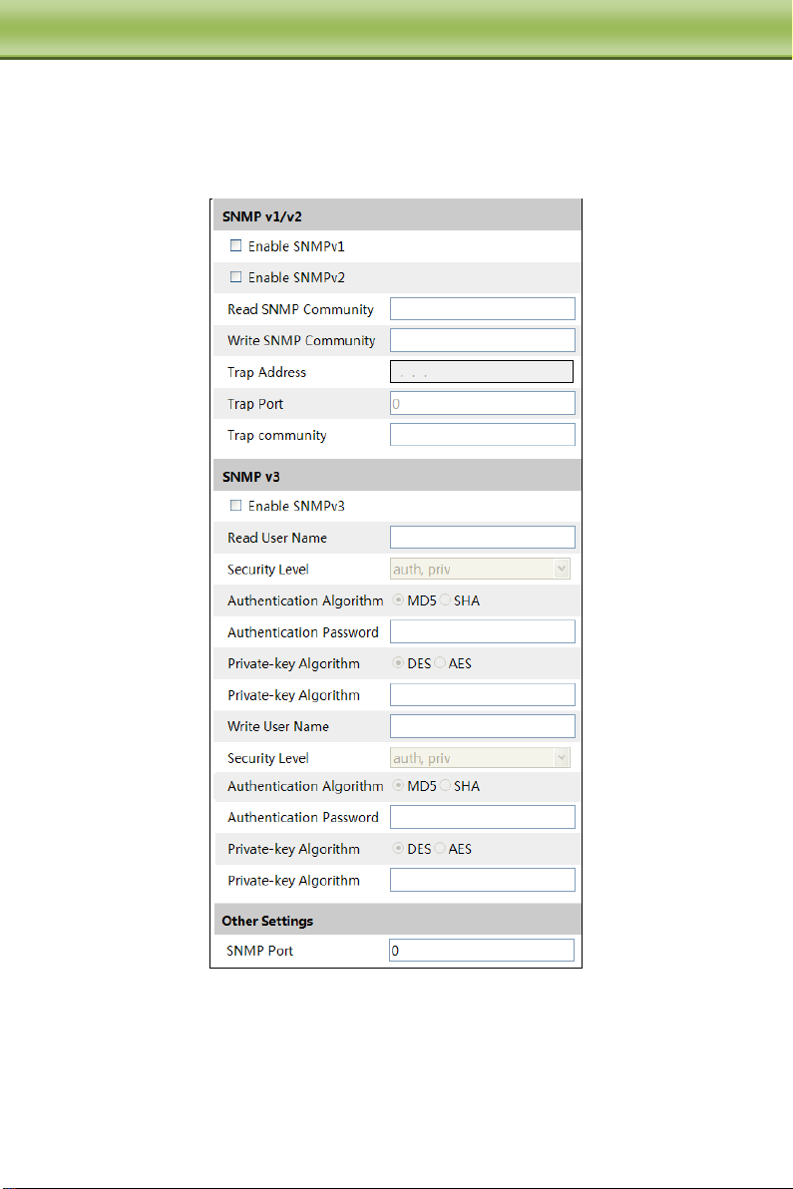Pick DES radio in the write user section

pyautogui.click(x=398, y=849)
